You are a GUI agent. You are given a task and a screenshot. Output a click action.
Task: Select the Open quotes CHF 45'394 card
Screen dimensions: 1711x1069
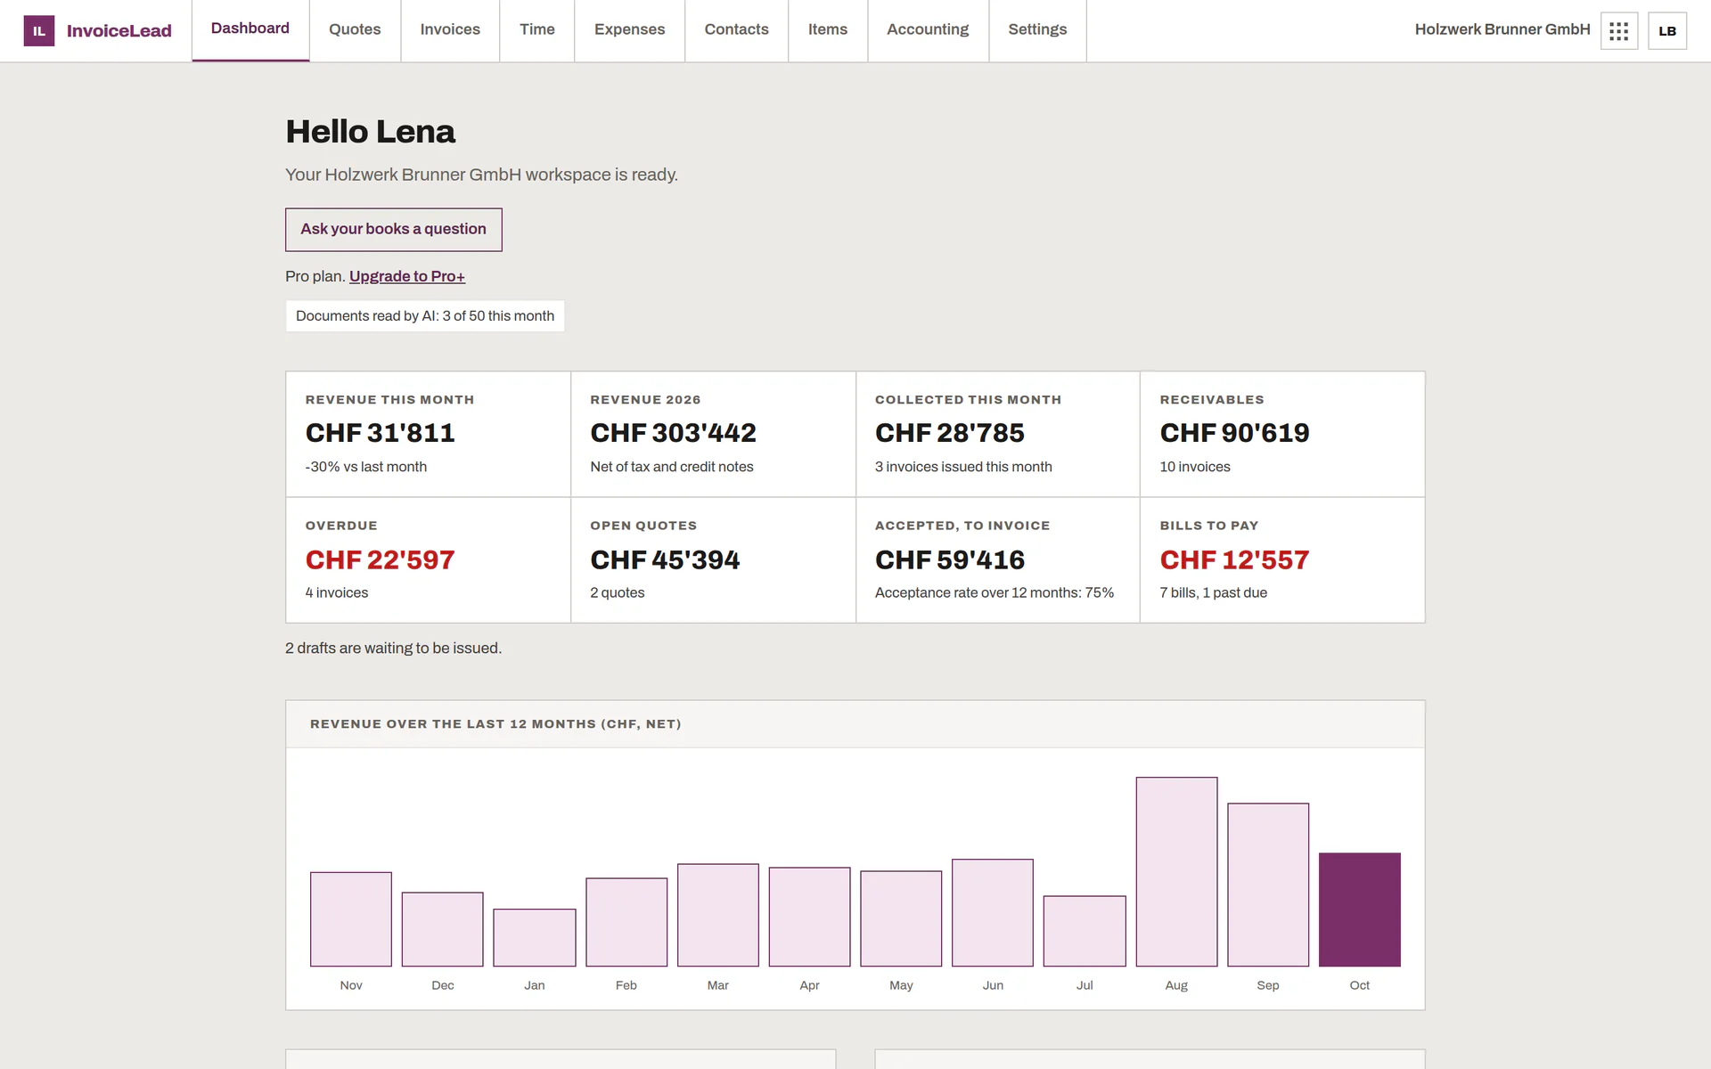[x=714, y=560]
